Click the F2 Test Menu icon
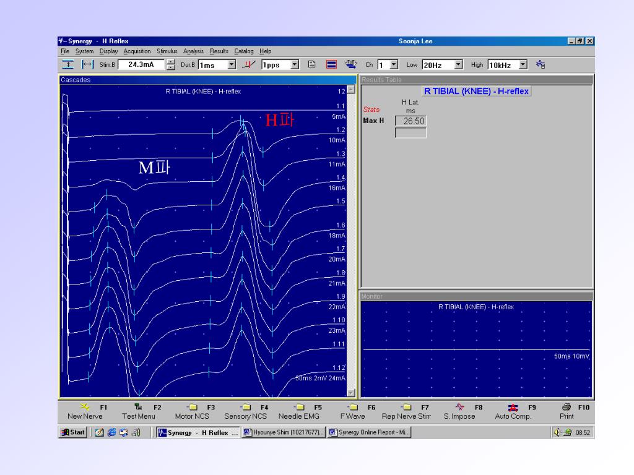Screen dimensions: 634x475 coord(138,407)
